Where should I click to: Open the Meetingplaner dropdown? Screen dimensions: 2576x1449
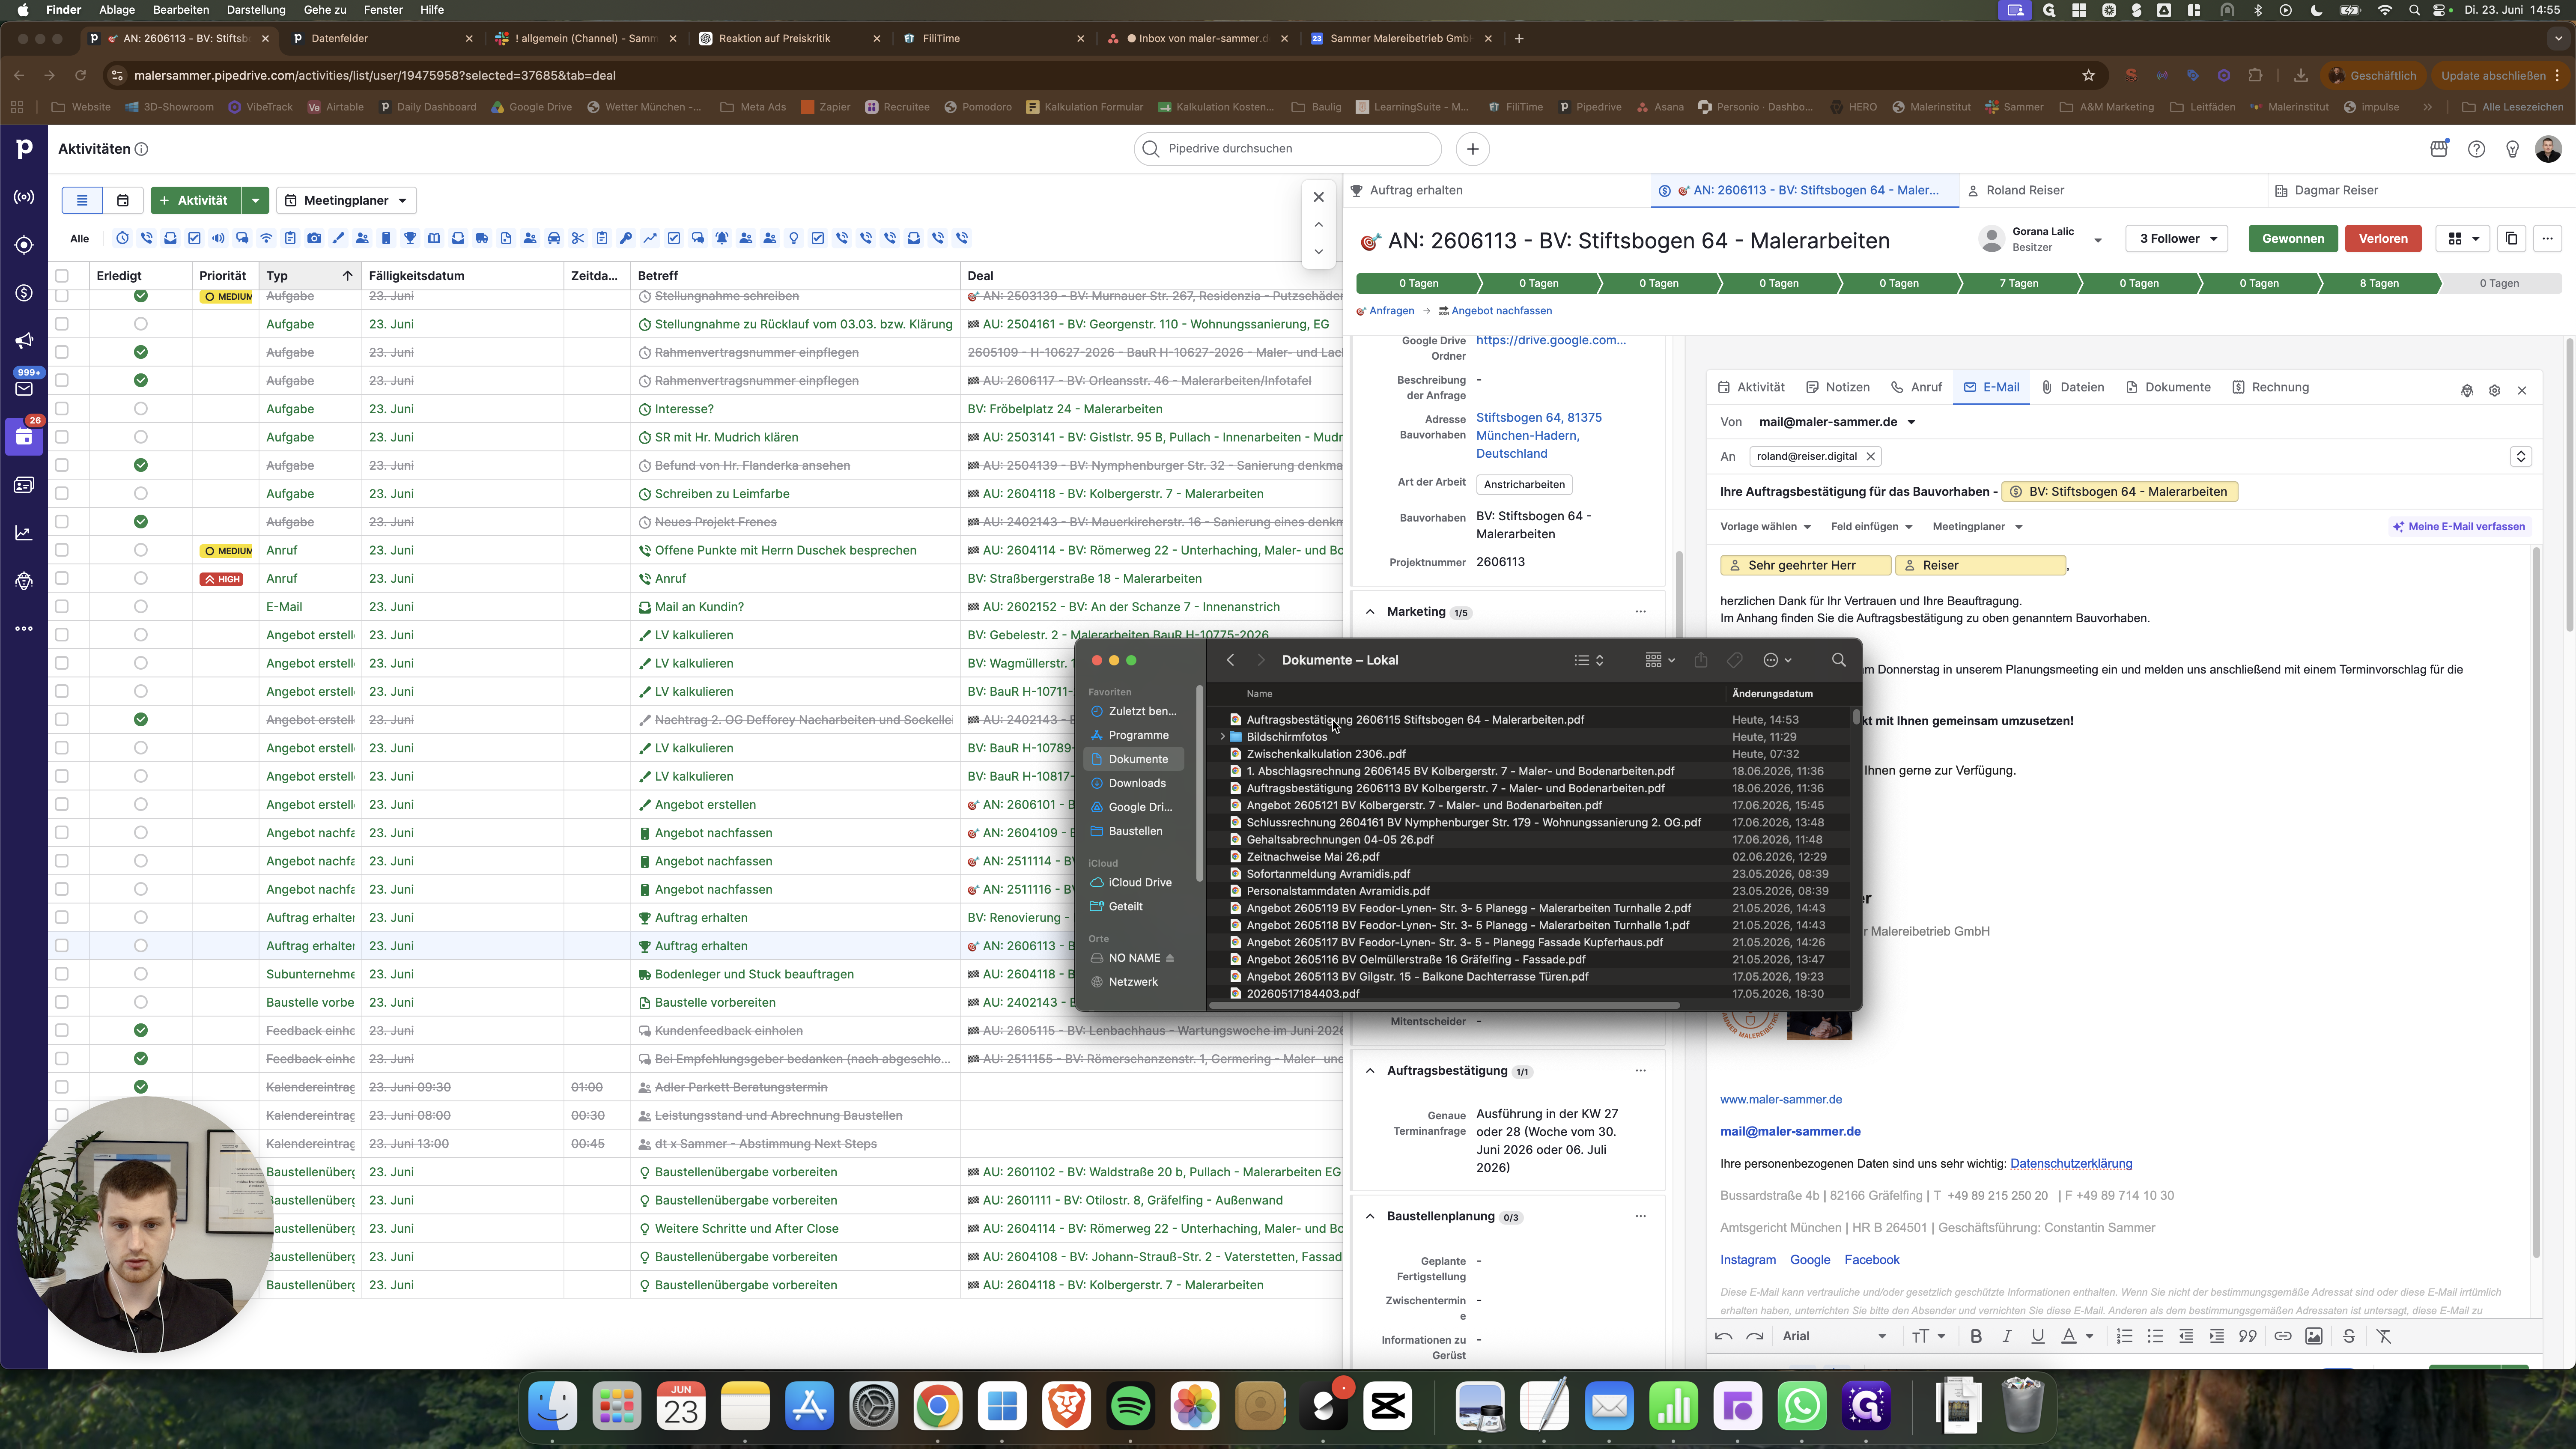click(346, 200)
